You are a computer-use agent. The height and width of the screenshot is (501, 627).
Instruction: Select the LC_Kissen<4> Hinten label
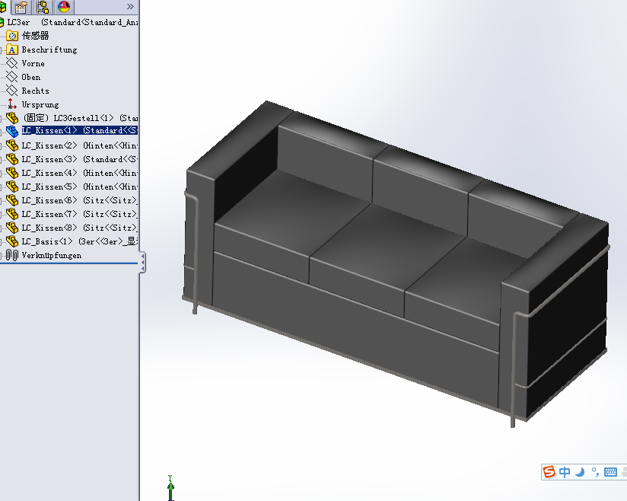79,173
